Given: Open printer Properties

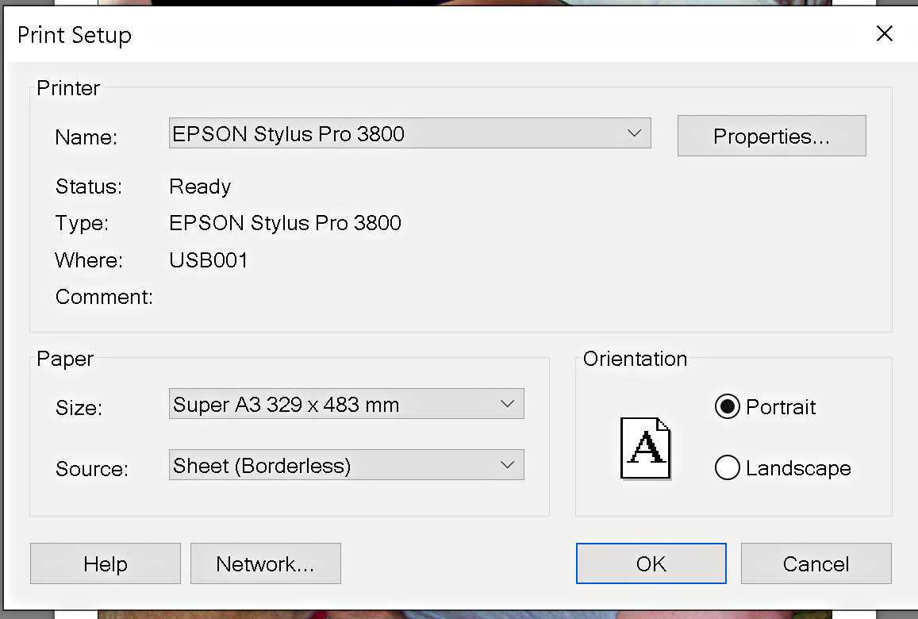Looking at the screenshot, I should 771,136.
